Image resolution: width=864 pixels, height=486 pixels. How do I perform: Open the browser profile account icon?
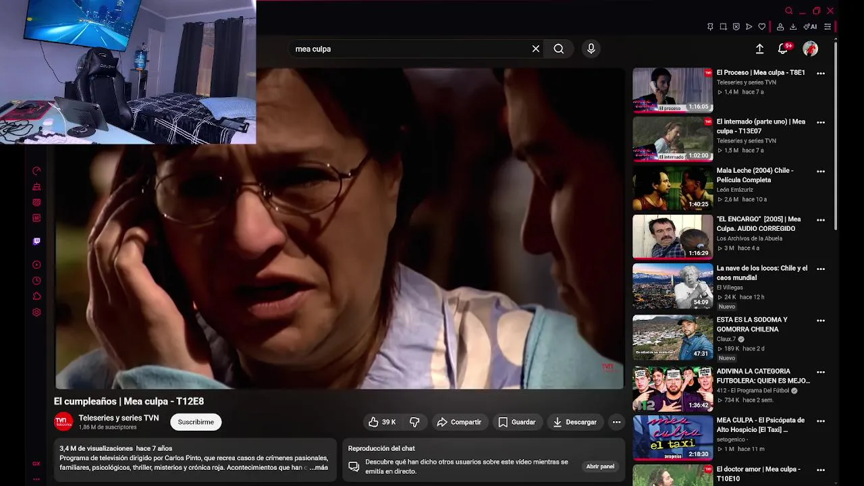click(780, 27)
